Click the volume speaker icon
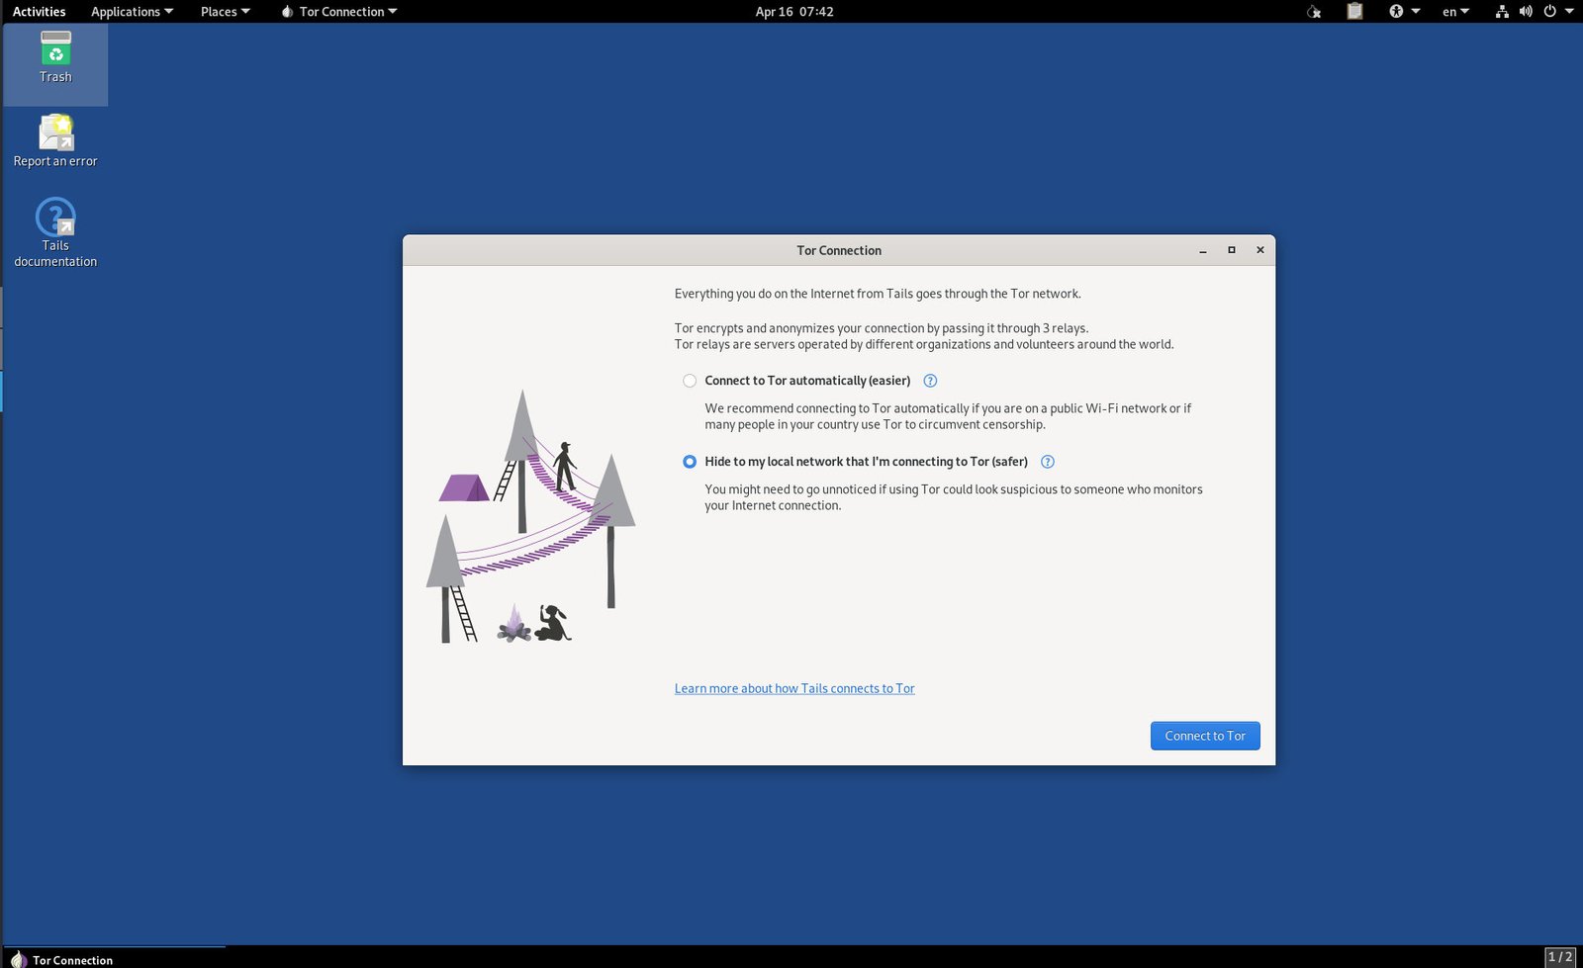The image size is (1583, 968). tap(1526, 12)
